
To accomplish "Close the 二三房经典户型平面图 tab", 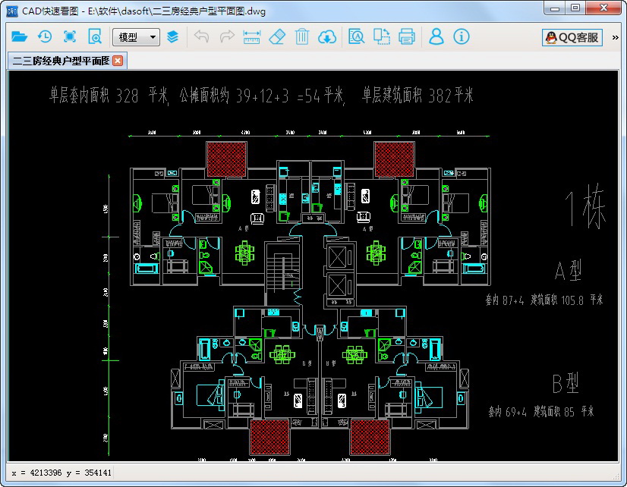I will tap(118, 61).
